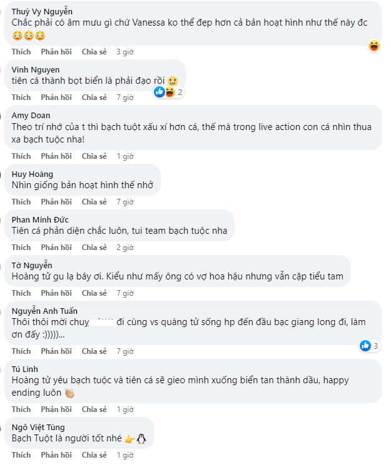Click Phản hồi under Thuỳ Vy Nguyễn's comment
Viewport: 391px width, 467px height.
coord(56,52)
